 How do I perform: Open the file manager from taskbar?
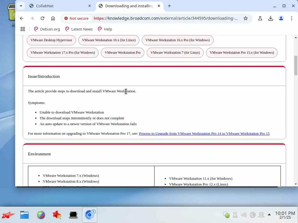coord(24,215)
